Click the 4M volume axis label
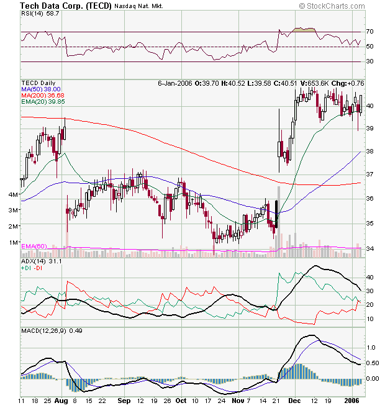This screenshot has height=408, width=385. click(13, 194)
